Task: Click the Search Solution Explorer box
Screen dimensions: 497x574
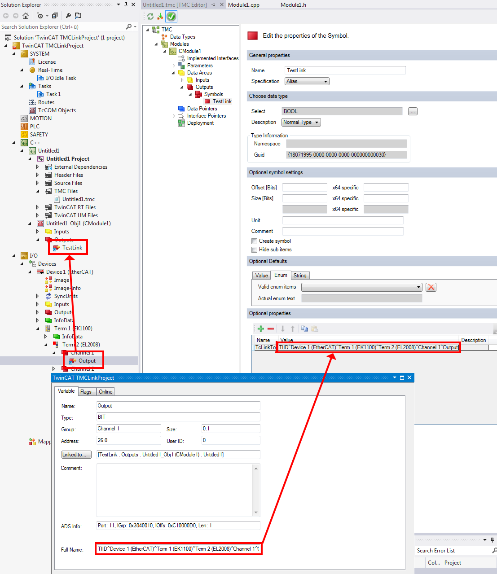Action: coord(62,27)
